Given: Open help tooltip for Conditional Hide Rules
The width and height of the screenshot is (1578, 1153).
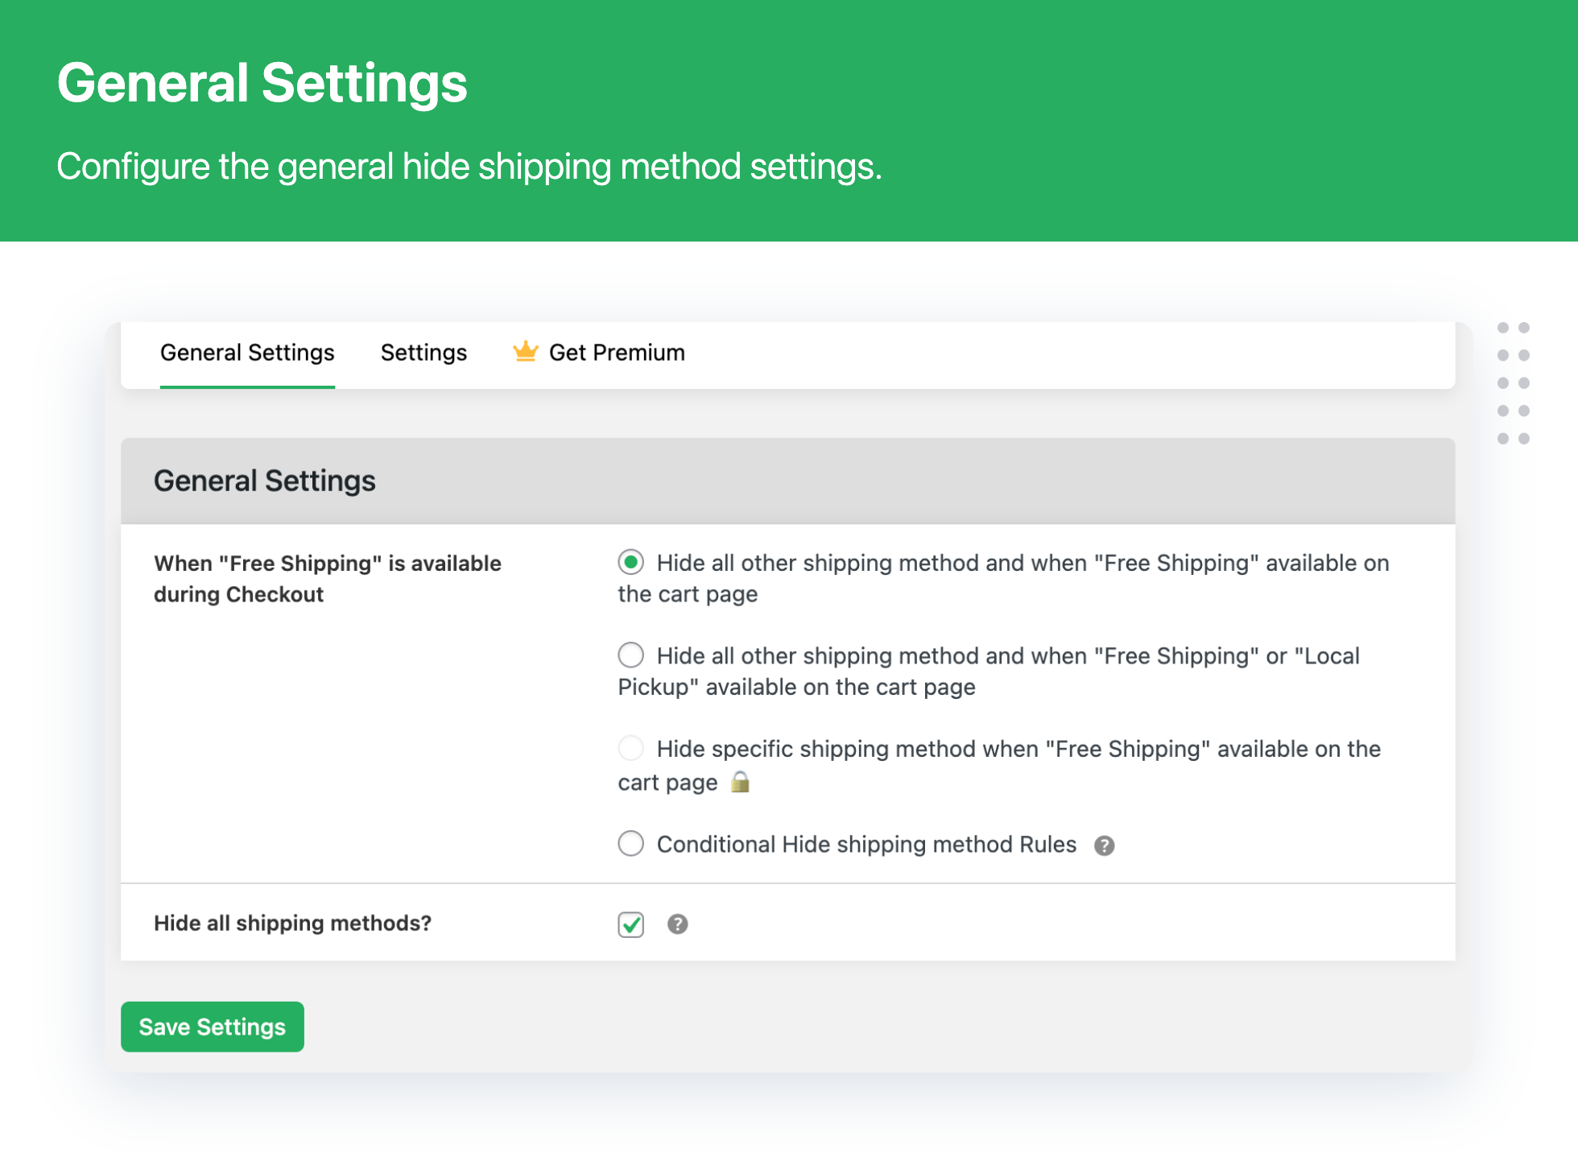Looking at the screenshot, I should click(1104, 845).
